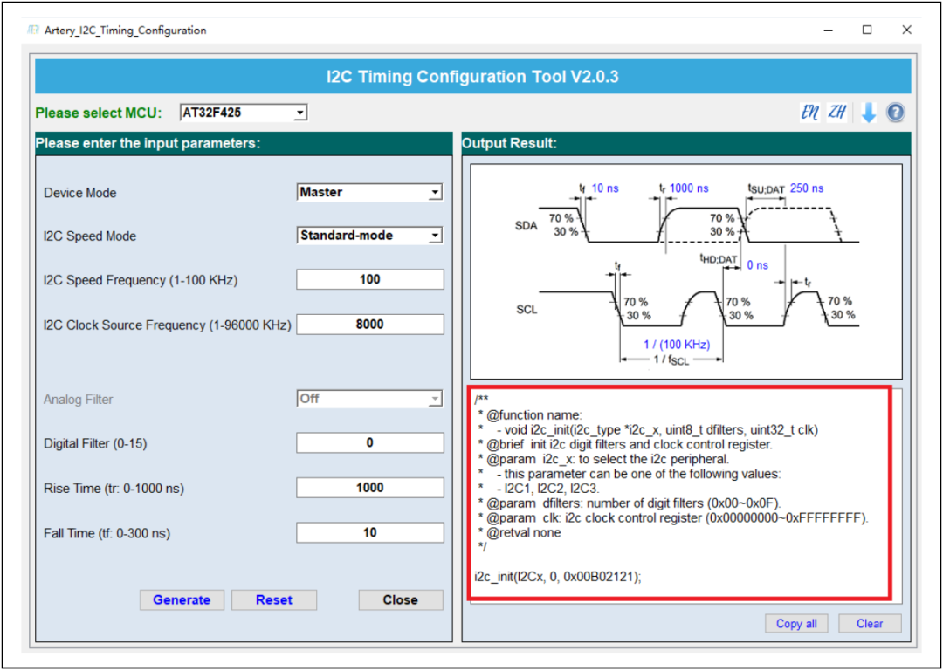Open the disabled Analog Filter dropdown

click(369, 399)
